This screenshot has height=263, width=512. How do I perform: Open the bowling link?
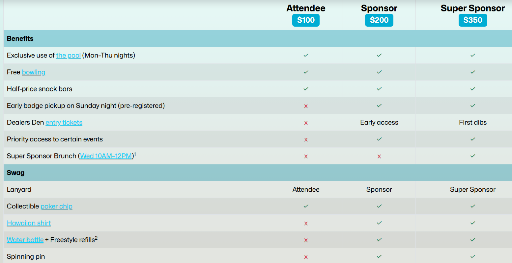pos(34,72)
